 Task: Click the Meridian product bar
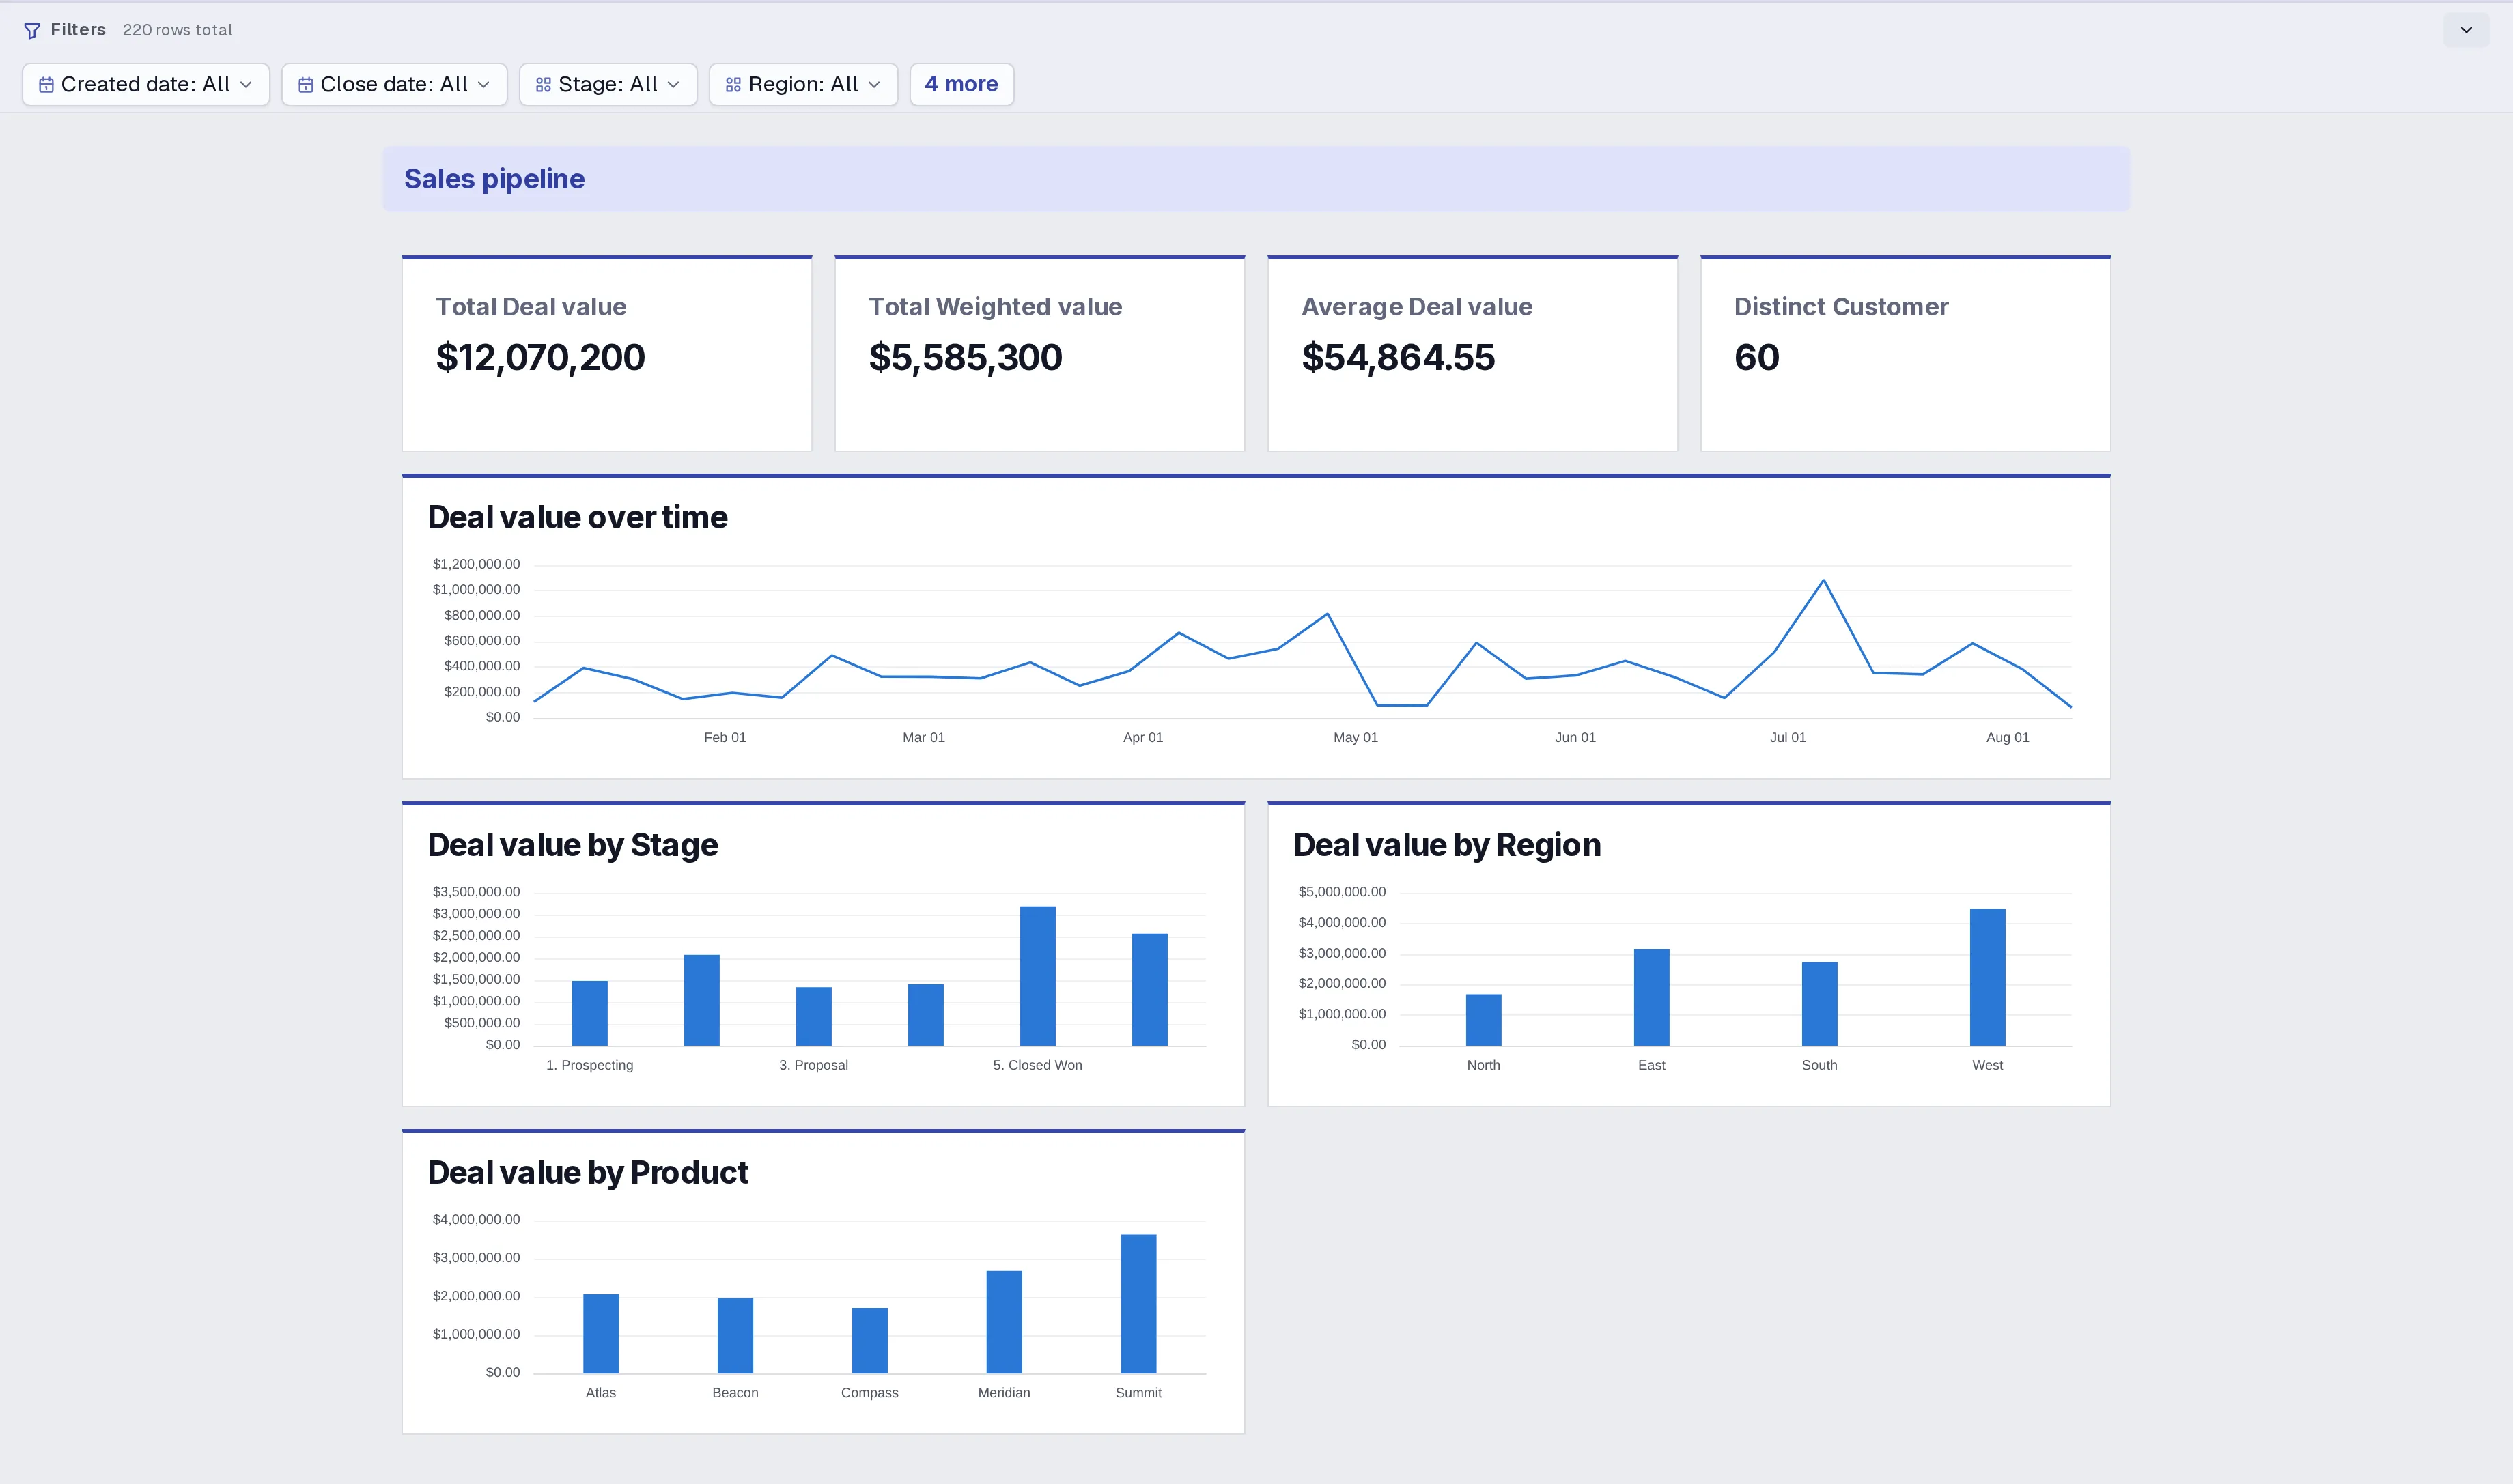(1005, 1322)
